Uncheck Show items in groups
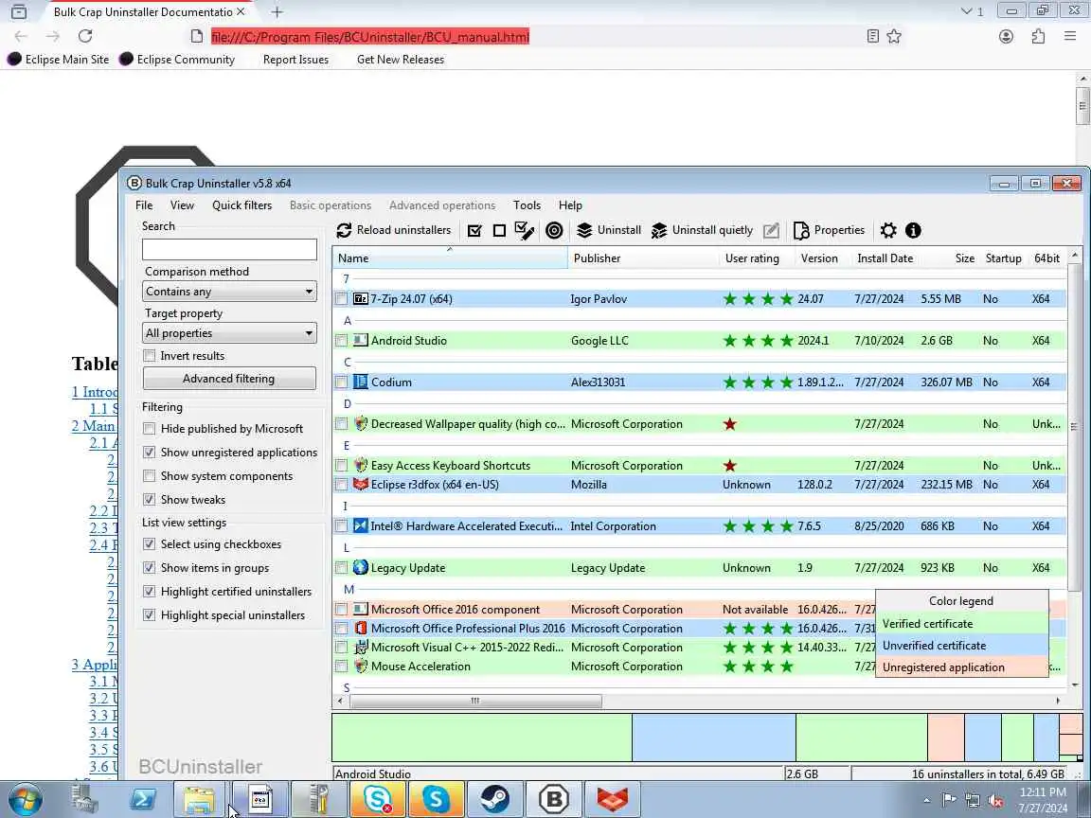Image resolution: width=1091 pixels, height=818 pixels. [x=149, y=568]
